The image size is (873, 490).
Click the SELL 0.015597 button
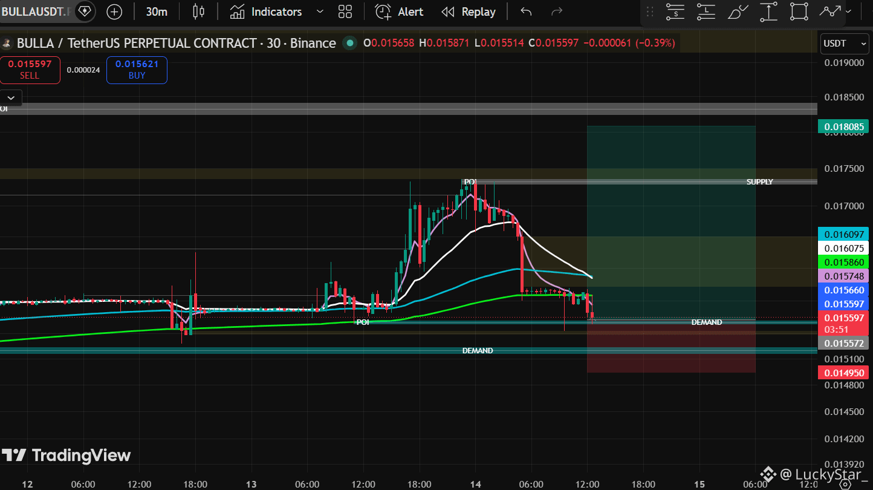tap(30, 70)
